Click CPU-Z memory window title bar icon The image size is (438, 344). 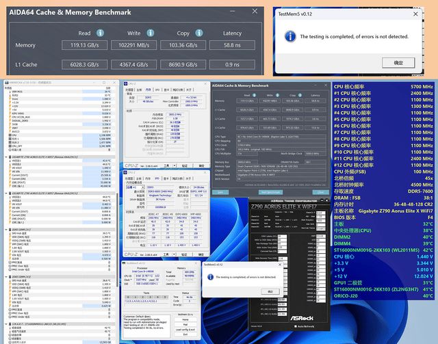(126, 83)
